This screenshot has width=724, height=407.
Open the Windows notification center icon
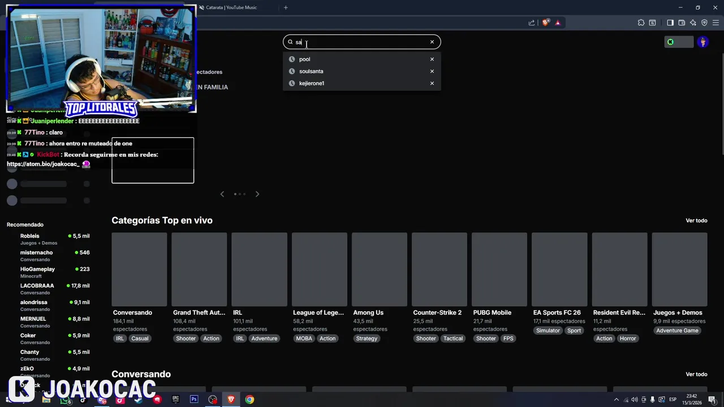[712, 400]
